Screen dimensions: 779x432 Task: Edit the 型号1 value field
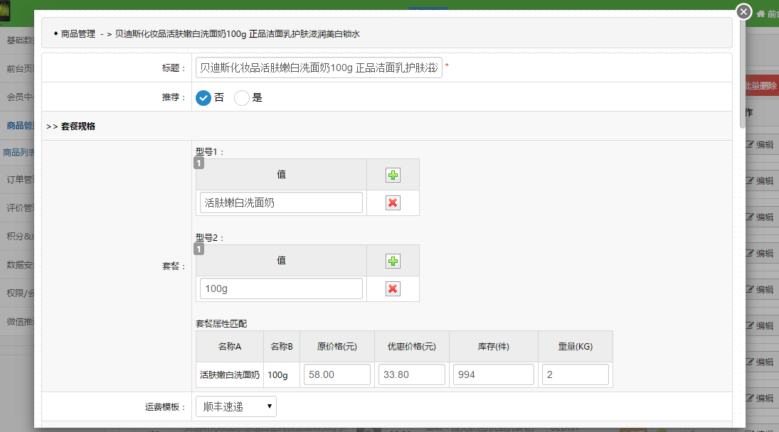coord(281,203)
